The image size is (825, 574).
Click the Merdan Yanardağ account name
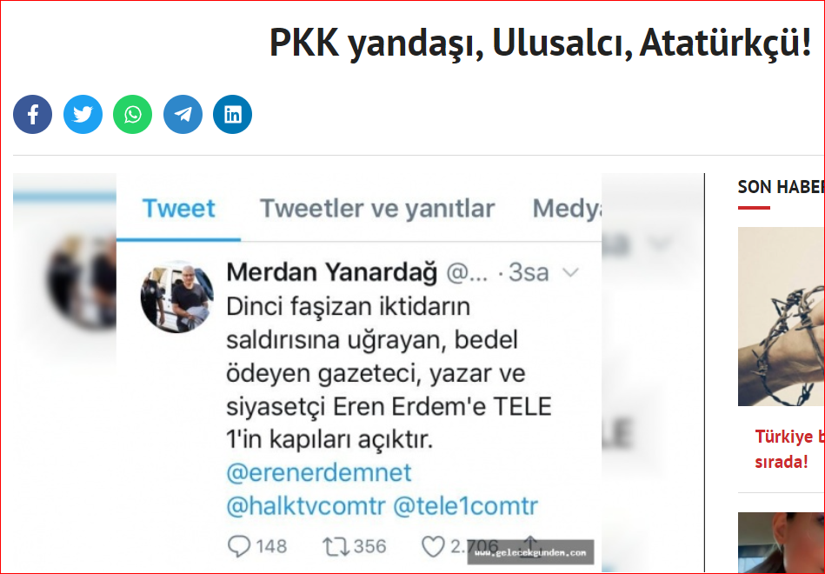pos(332,272)
